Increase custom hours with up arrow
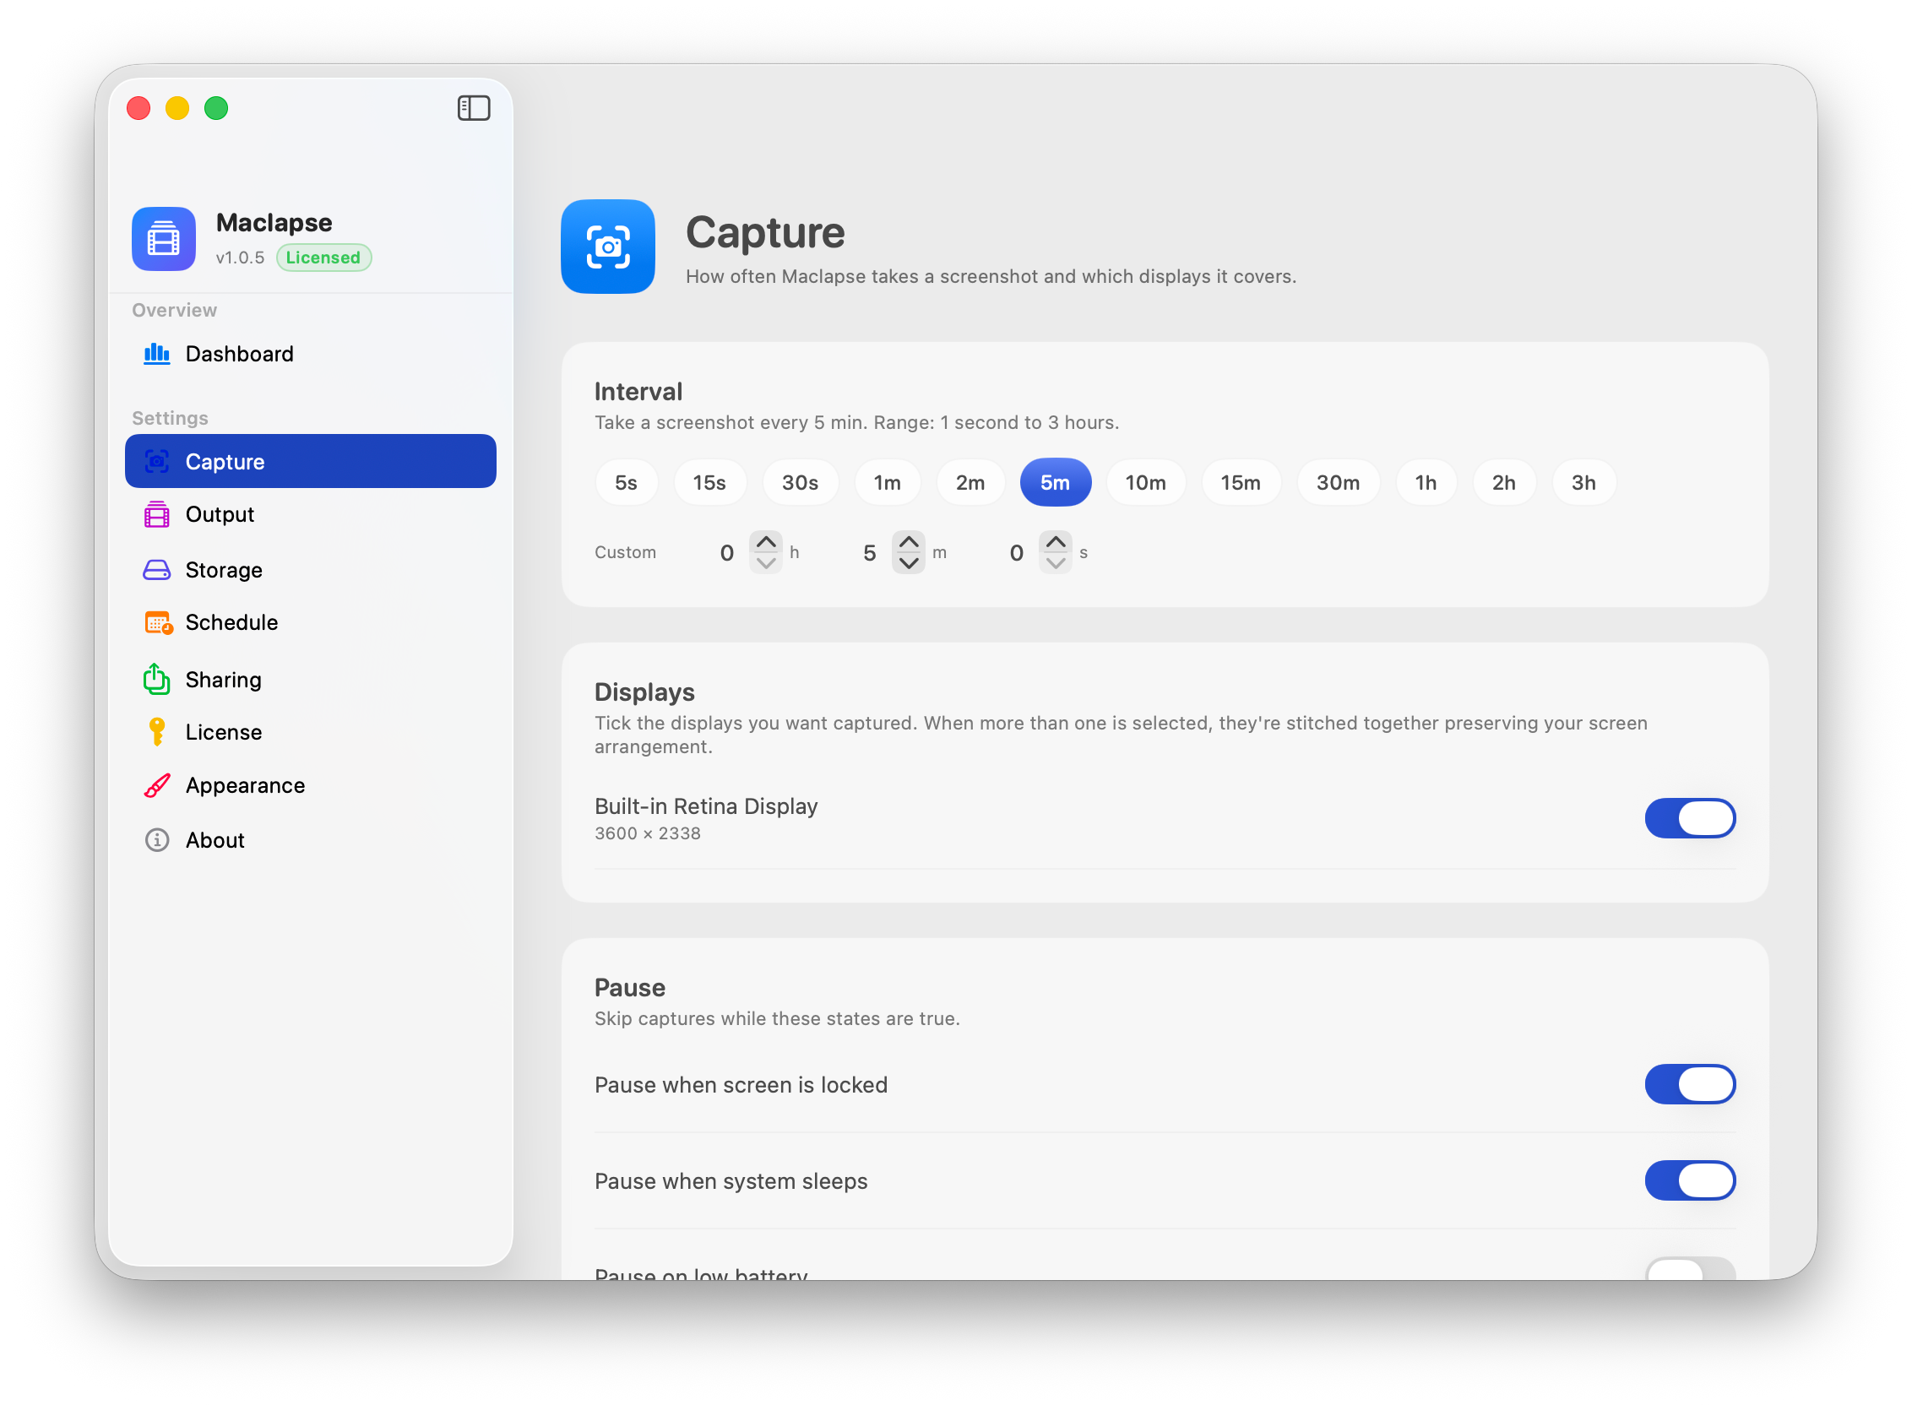1912x1405 pixels. pos(766,543)
